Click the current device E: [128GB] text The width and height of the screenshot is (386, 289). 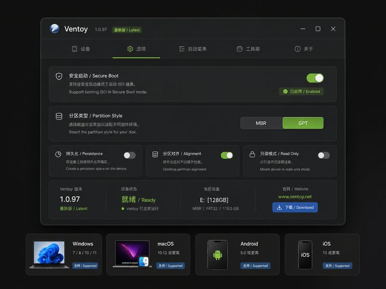tap(214, 200)
